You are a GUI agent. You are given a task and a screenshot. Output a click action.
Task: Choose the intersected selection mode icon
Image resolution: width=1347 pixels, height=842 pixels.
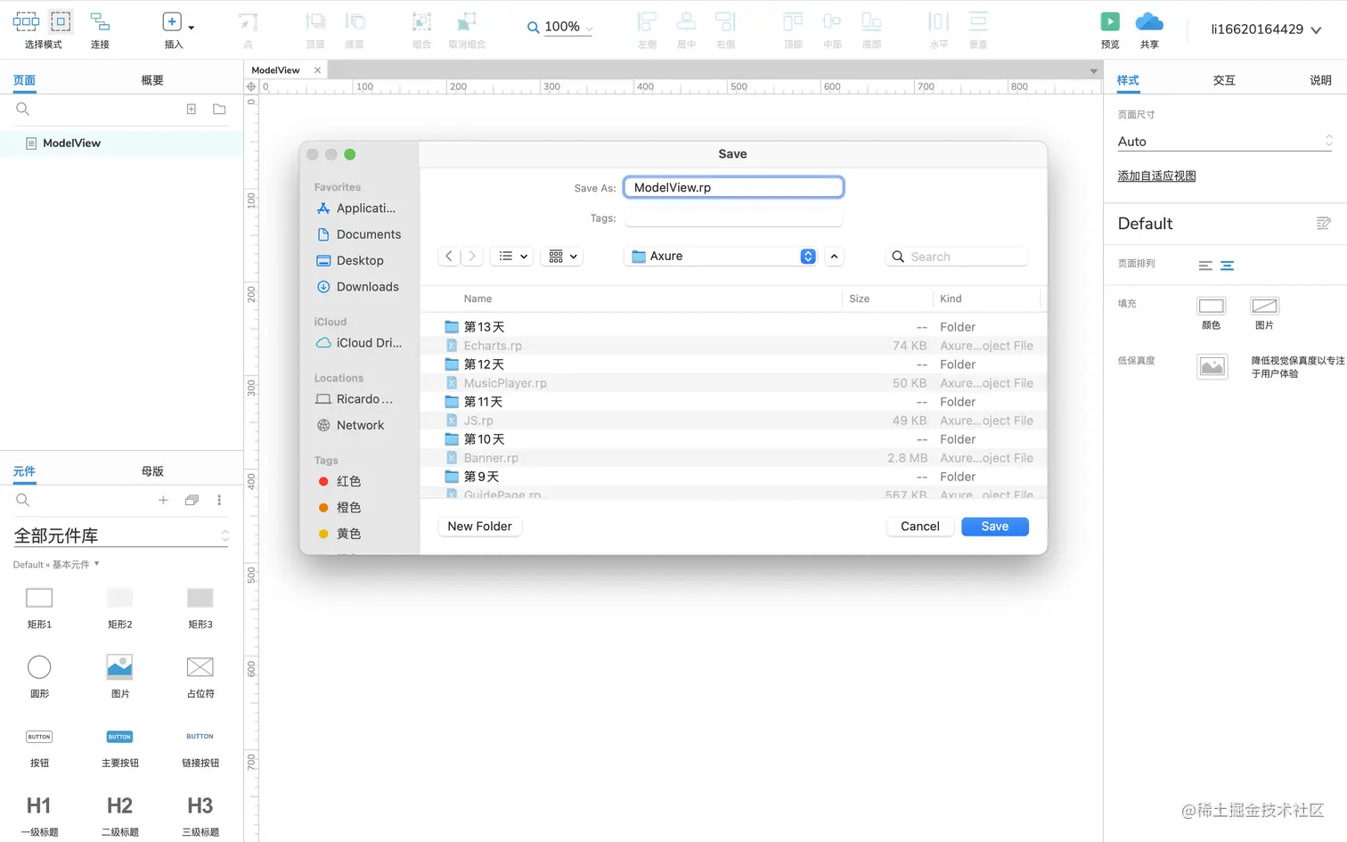26,21
